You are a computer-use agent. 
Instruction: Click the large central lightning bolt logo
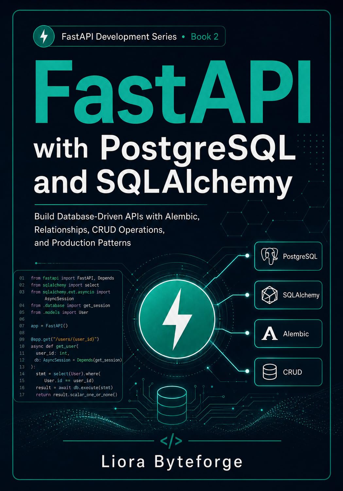click(x=177, y=318)
